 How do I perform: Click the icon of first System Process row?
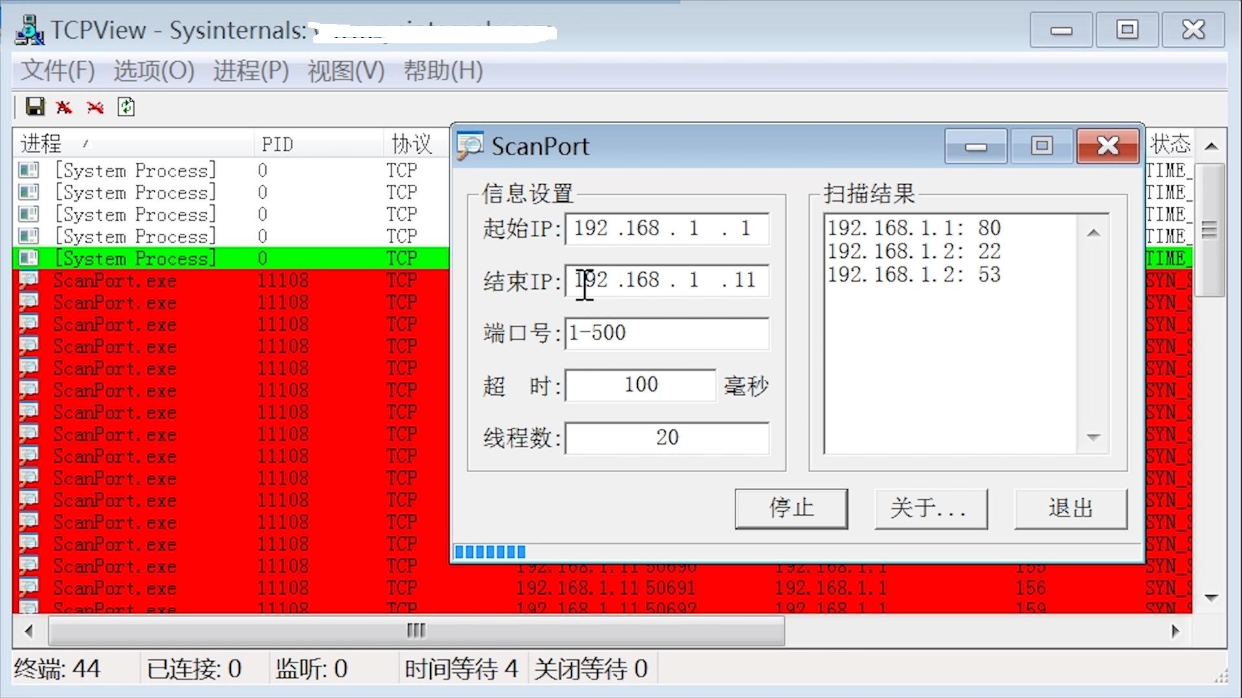[x=28, y=171]
